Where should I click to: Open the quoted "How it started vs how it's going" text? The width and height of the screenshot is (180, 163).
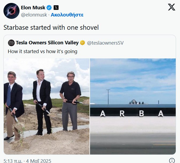coord(42,51)
